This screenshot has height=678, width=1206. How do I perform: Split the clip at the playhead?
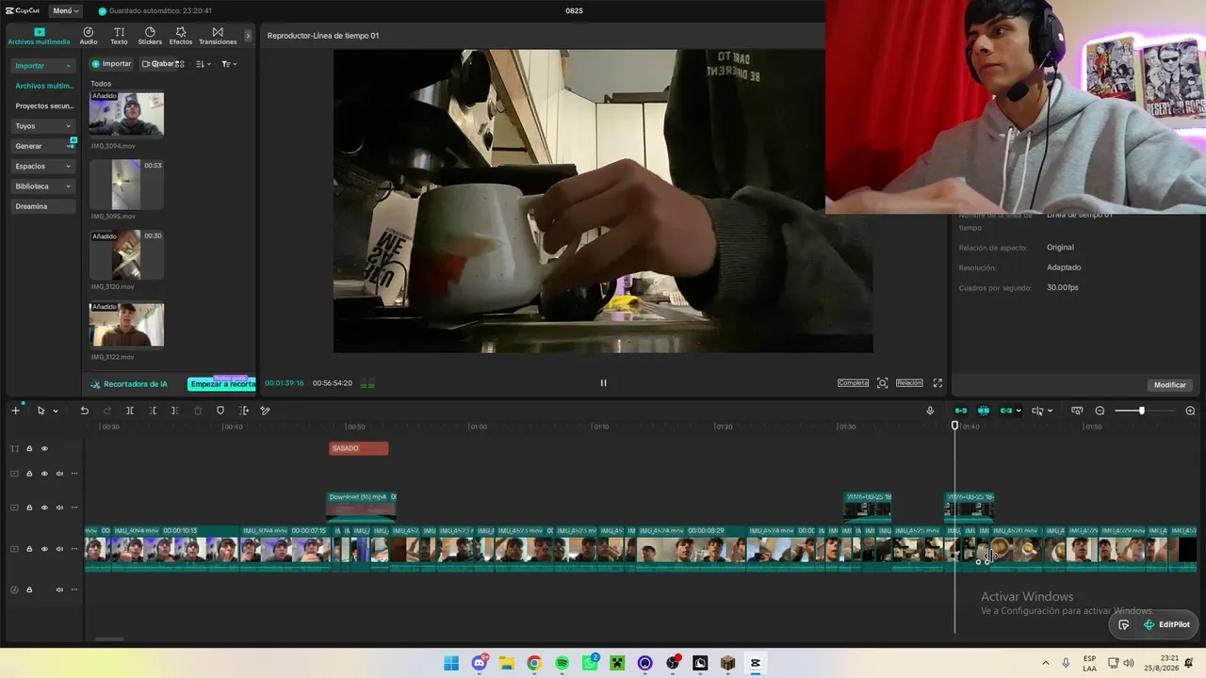click(130, 411)
